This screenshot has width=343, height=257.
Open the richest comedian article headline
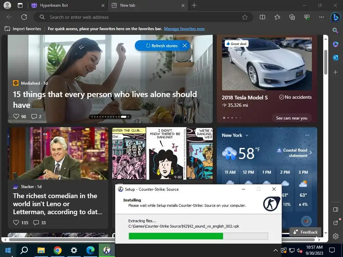pyautogui.click(x=58, y=204)
